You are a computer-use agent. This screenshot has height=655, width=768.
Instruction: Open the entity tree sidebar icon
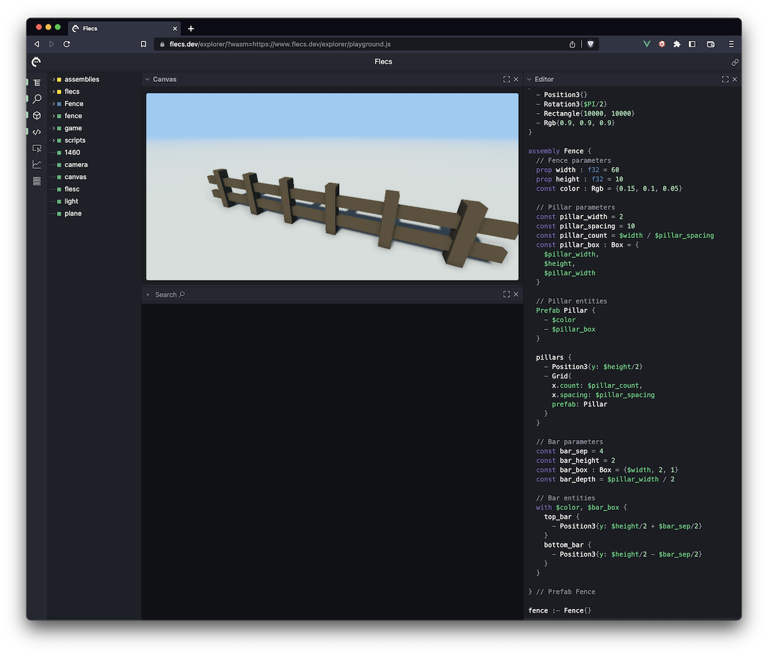coord(36,83)
